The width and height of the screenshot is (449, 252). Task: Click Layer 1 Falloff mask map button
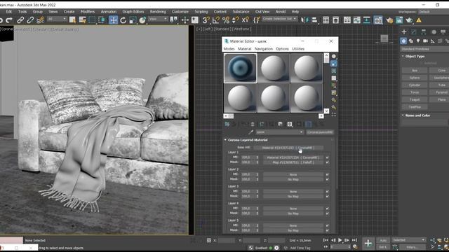tap(293, 162)
